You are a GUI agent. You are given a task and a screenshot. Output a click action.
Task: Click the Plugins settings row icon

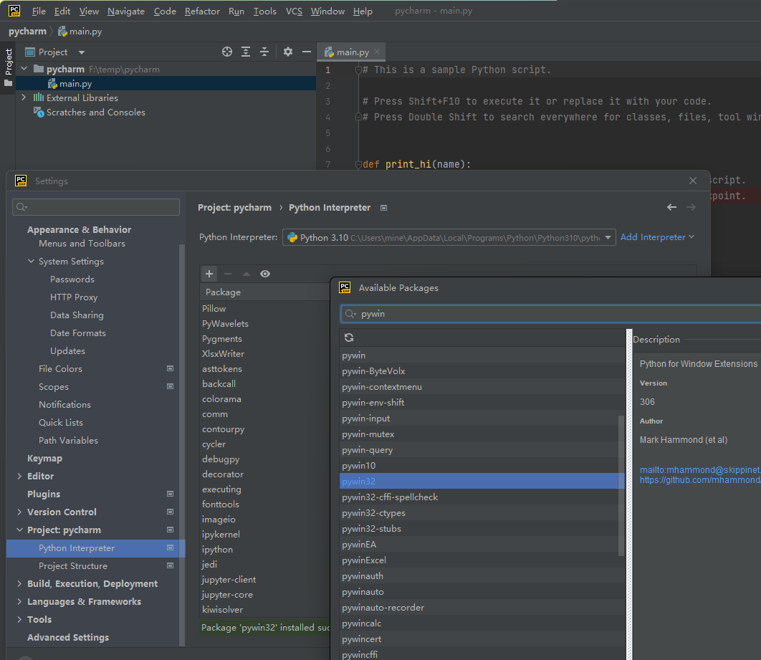[171, 494]
